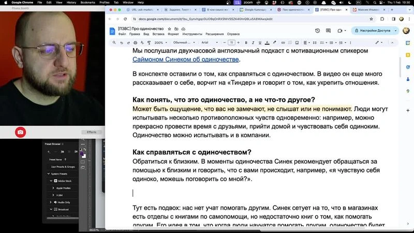
Task: Open editing mode pencil dropdown
Action: (379, 42)
